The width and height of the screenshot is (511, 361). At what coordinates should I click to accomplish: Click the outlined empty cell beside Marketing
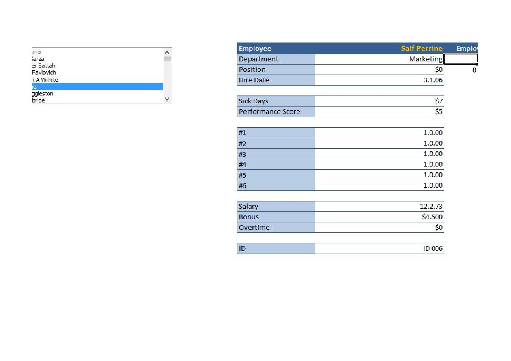pyautogui.click(x=460, y=59)
